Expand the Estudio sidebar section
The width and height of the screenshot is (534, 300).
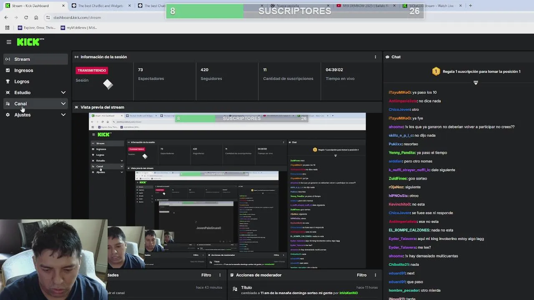tap(63, 92)
